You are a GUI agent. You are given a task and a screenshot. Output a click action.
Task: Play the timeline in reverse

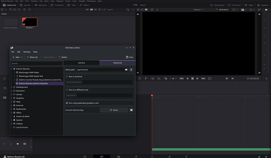click(187, 79)
